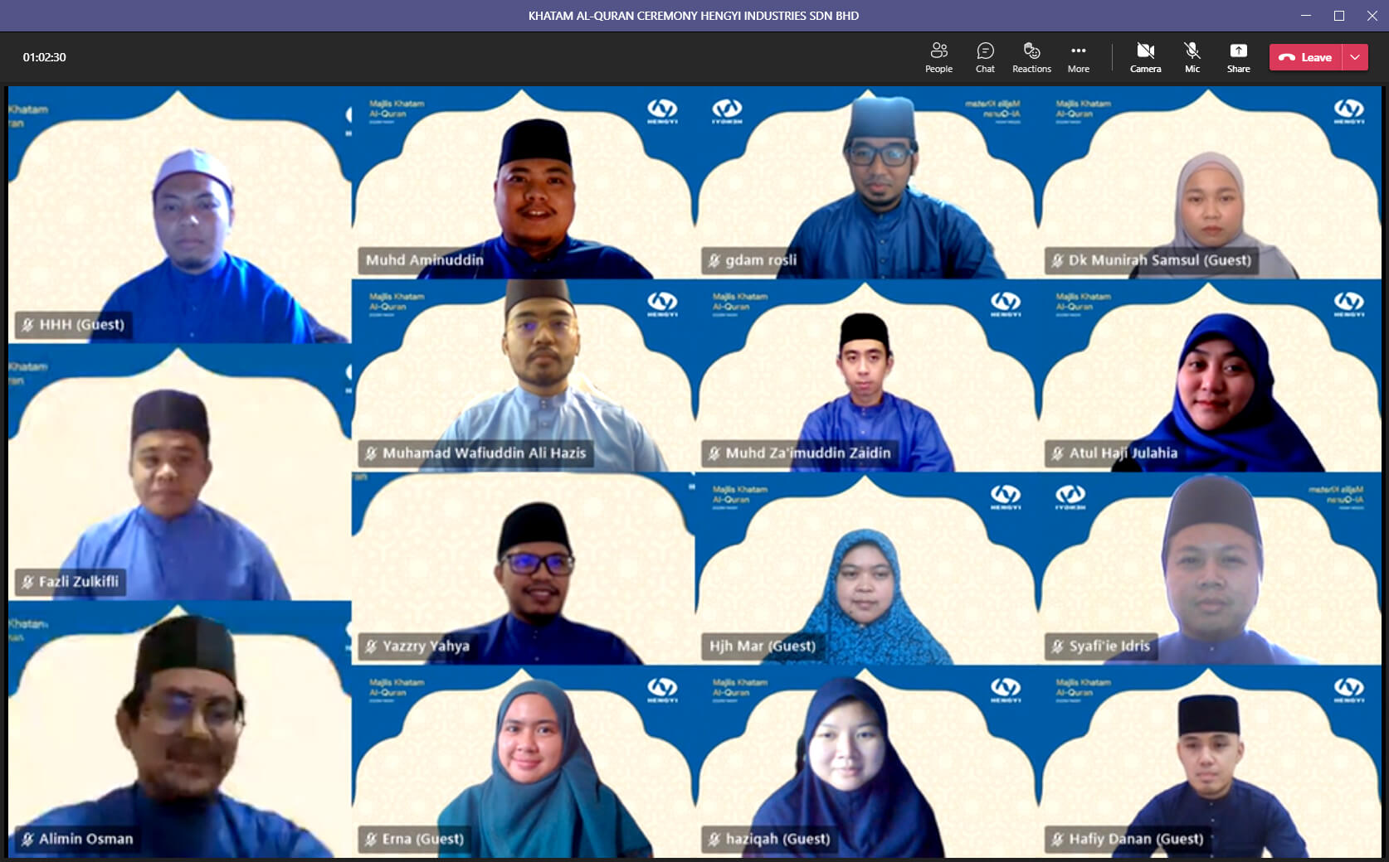
Task: Click Dk Munirah Samsul name label
Action: (1159, 260)
